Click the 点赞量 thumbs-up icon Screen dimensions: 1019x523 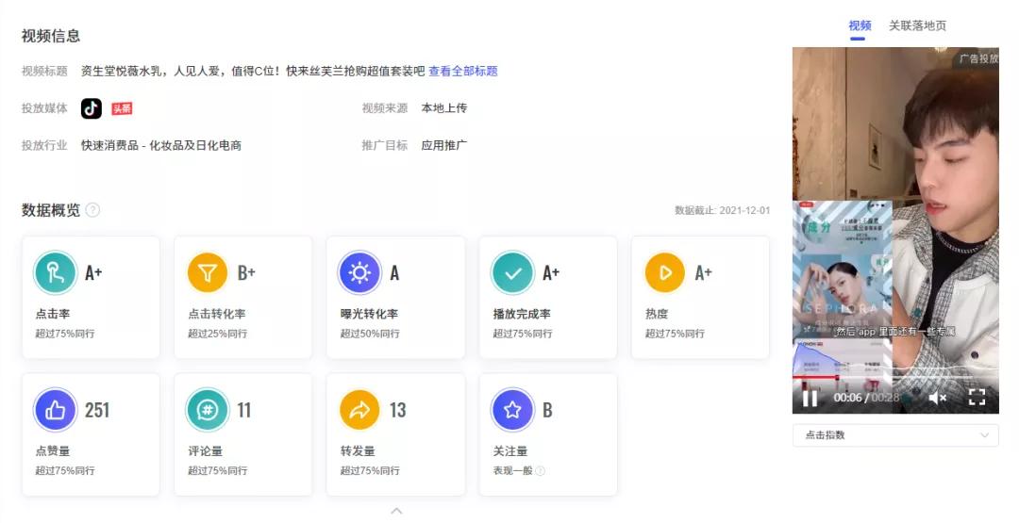[x=56, y=410]
